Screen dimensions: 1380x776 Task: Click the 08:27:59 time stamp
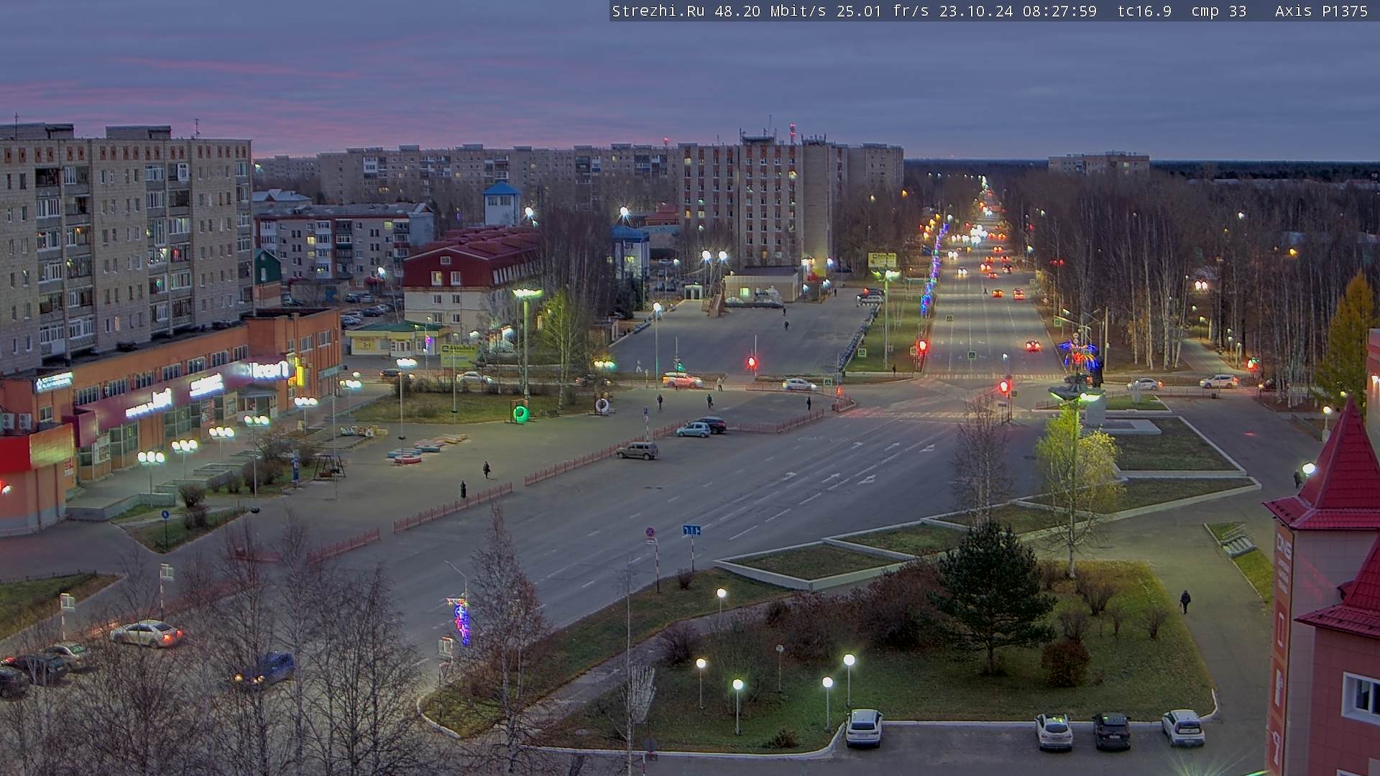pyautogui.click(x=1060, y=11)
